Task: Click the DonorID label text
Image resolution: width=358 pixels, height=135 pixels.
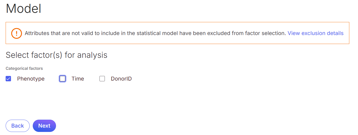Action: coord(121,79)
